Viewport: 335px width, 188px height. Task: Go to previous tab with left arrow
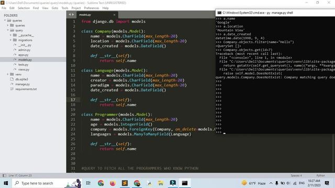pos(70,15)
